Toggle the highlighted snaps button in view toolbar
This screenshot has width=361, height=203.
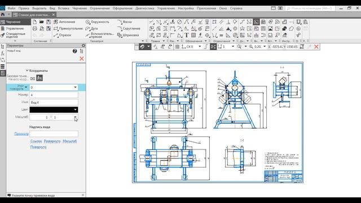point(142,47)
